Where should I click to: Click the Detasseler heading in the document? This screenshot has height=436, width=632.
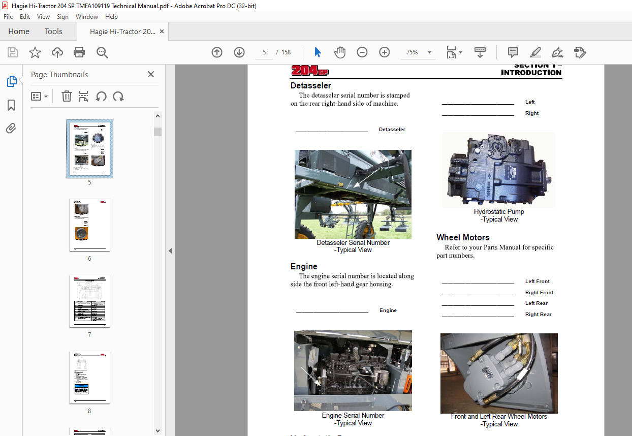[311, 85]
